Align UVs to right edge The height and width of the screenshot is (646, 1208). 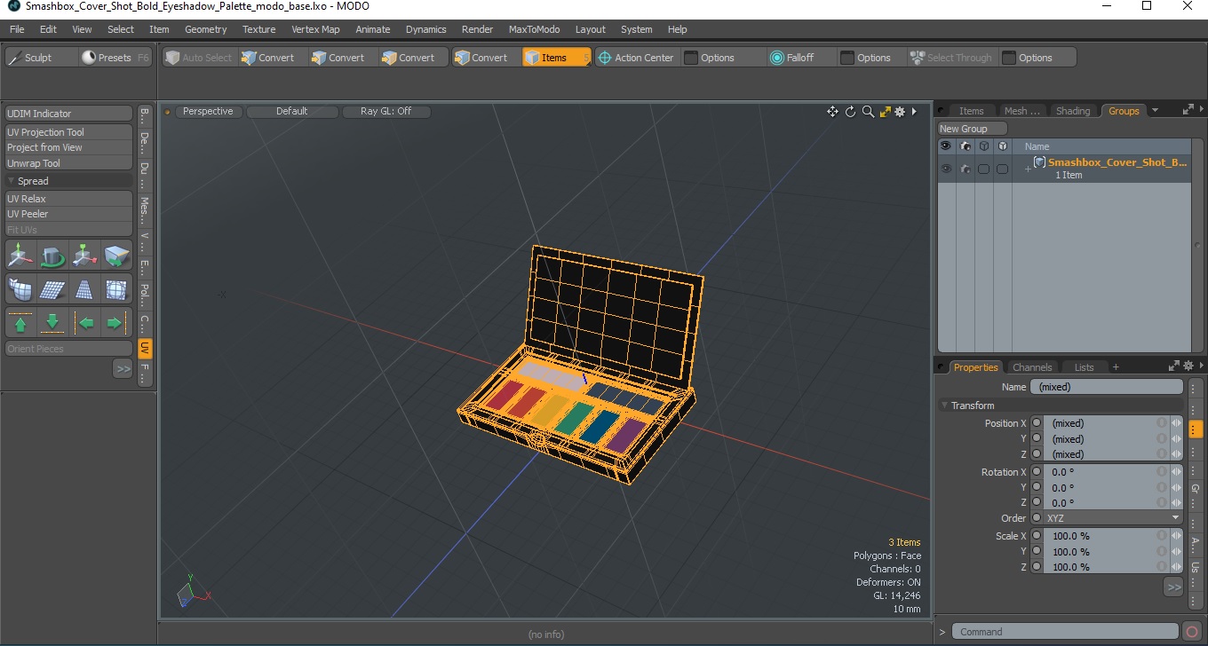(x=116, y=322)
